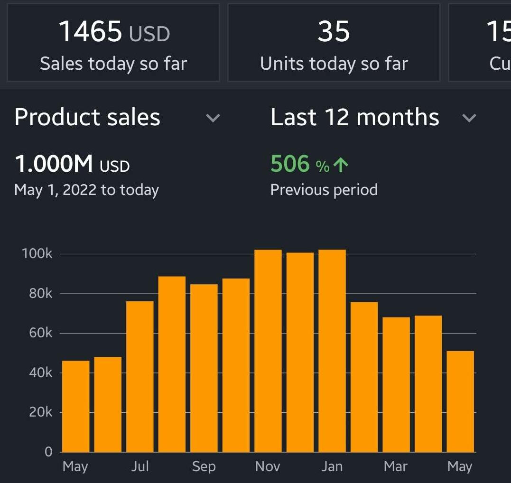Tap the September sales bar

(x=204, y=368)
